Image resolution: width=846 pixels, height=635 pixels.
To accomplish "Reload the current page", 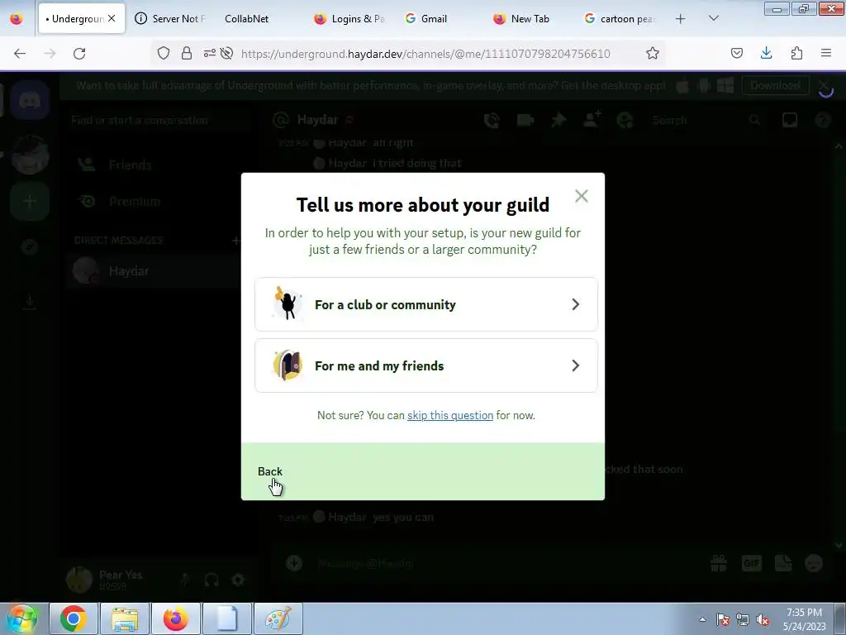I will coord(79,54).
